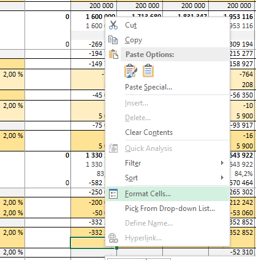Select the cell showing -50
Screen dimensions: 256x260
88,213
